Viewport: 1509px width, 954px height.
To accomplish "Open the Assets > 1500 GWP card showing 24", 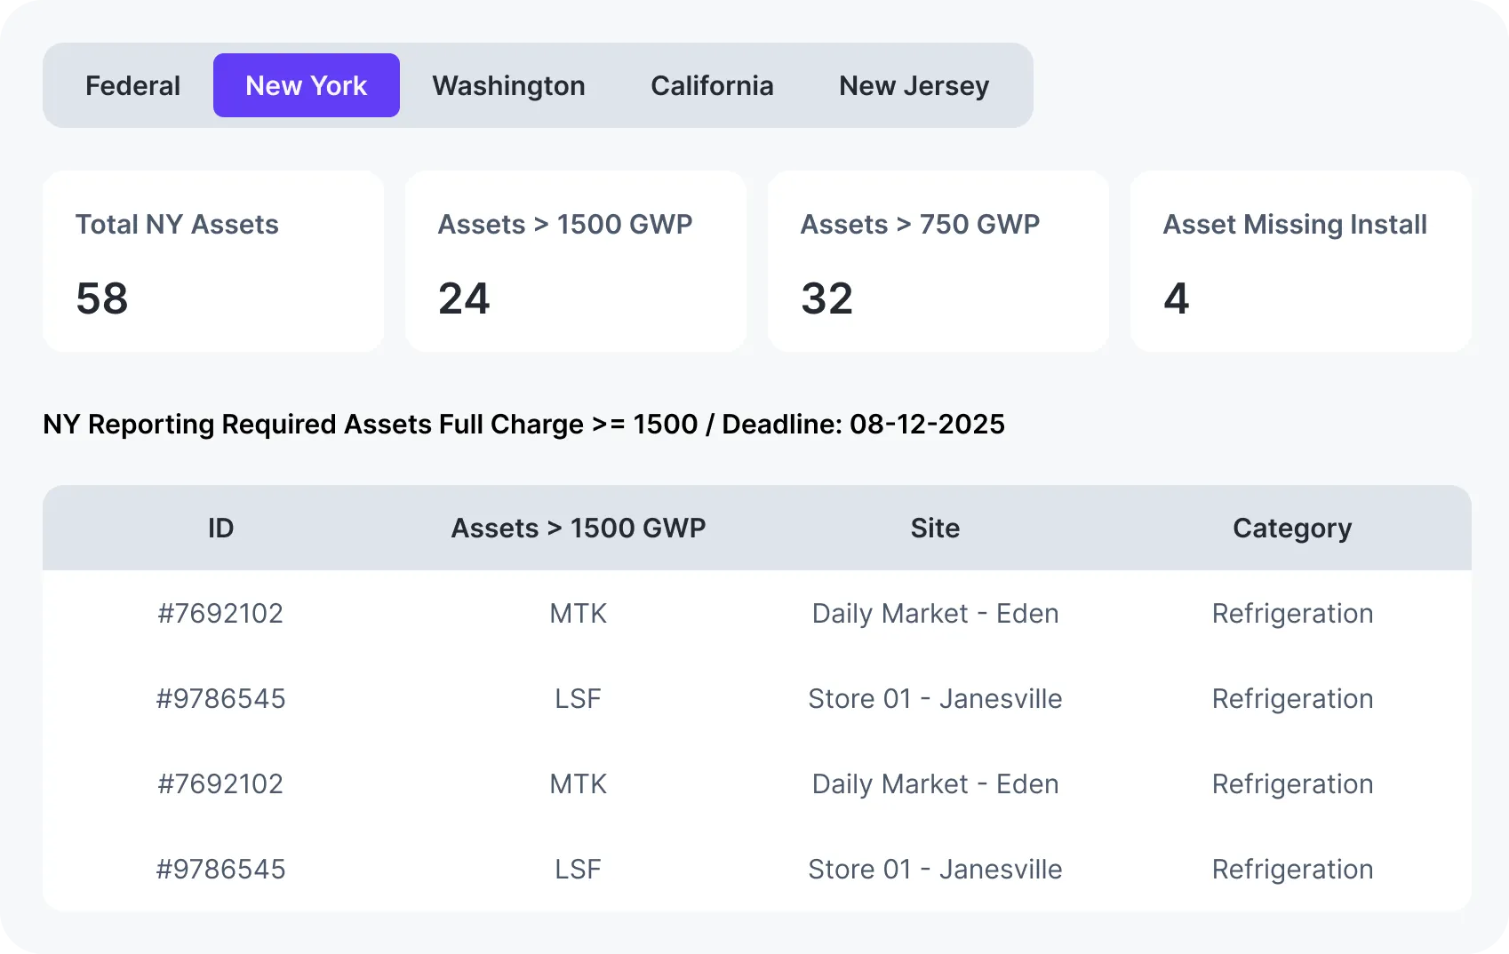I will click(576, 261).
